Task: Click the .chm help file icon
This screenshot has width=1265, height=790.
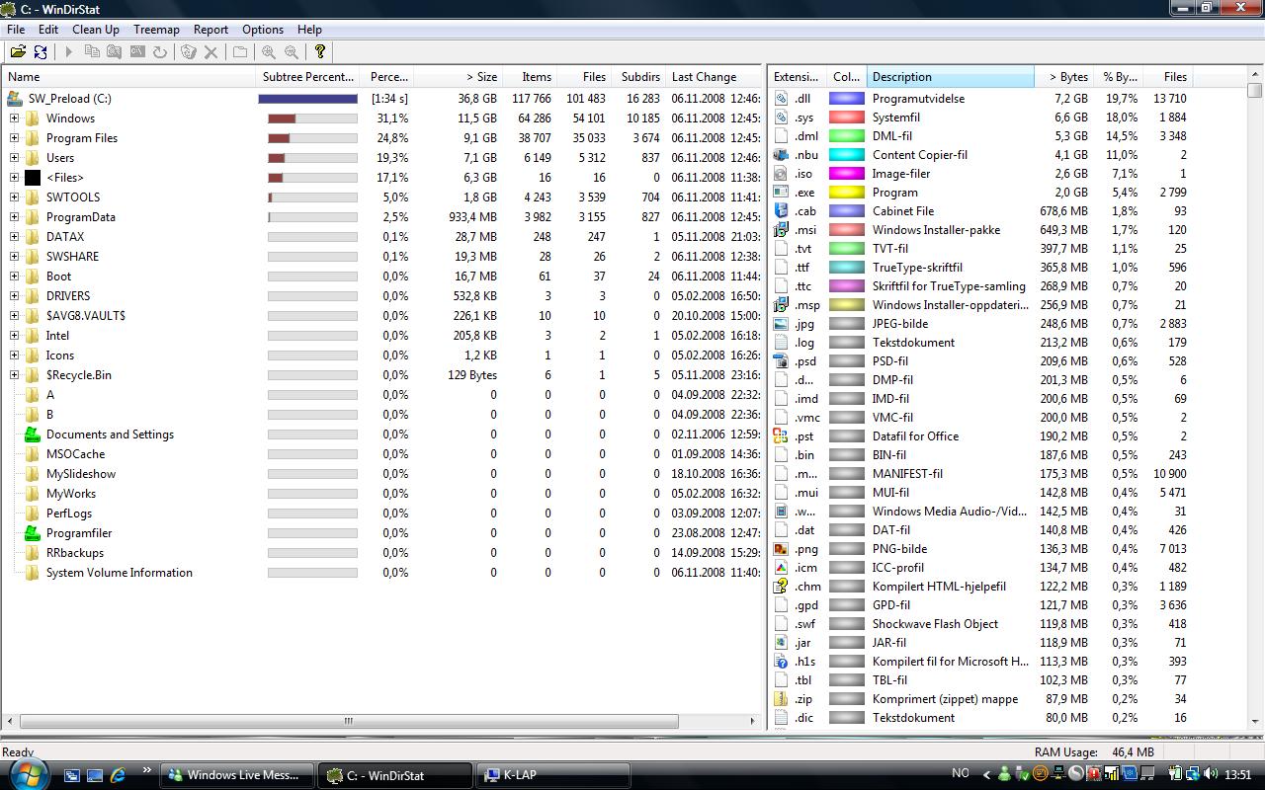Action: [781, 587]
